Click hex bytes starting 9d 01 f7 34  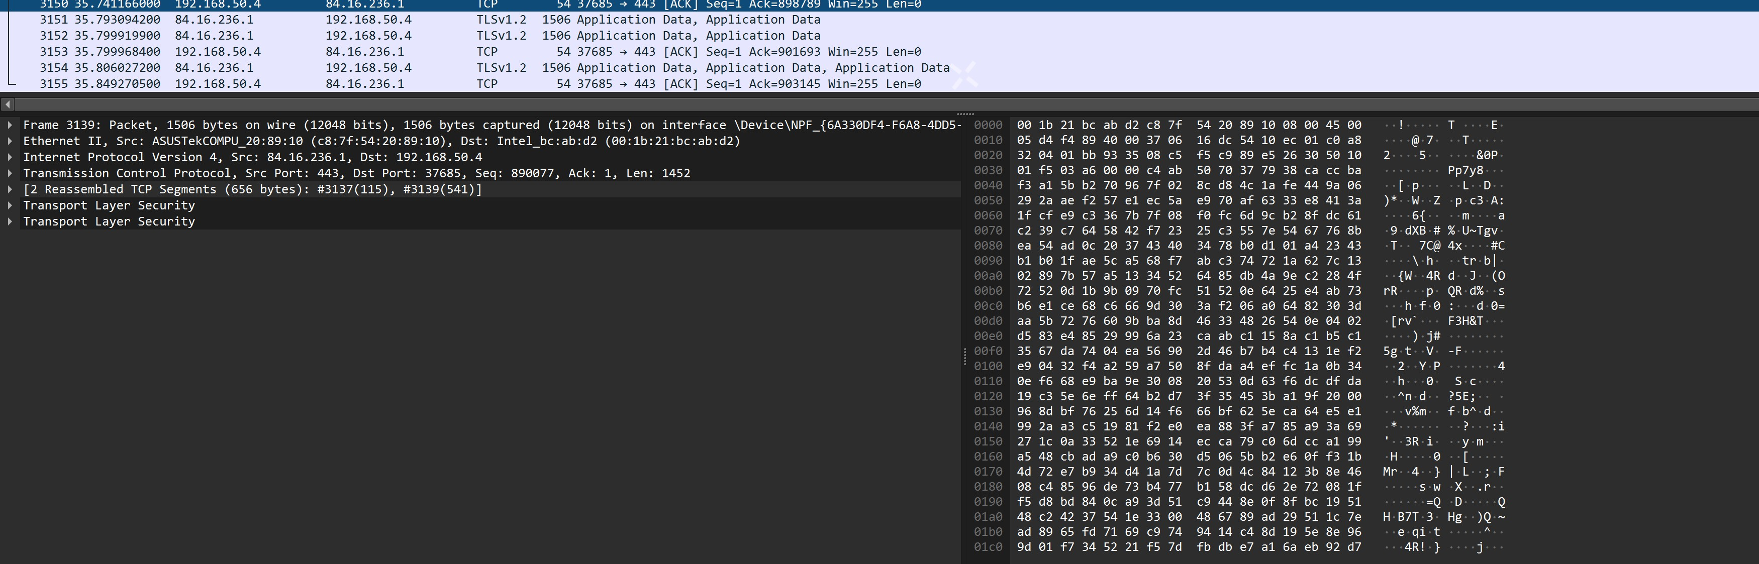1189,547
